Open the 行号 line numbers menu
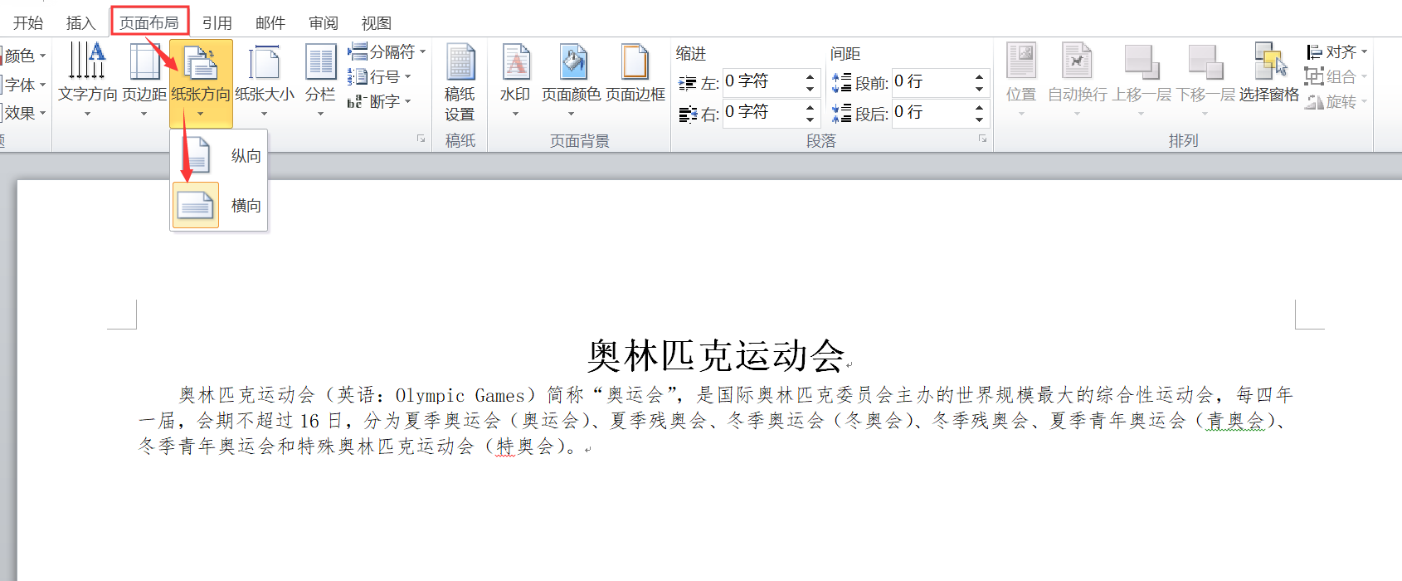This screenshot has width=1402, height=581. click(x=379, y=76)
